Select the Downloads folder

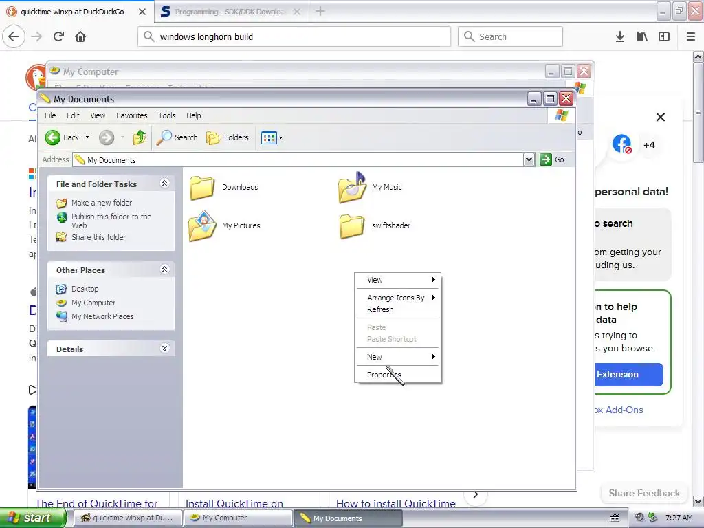tap(224, 187)
